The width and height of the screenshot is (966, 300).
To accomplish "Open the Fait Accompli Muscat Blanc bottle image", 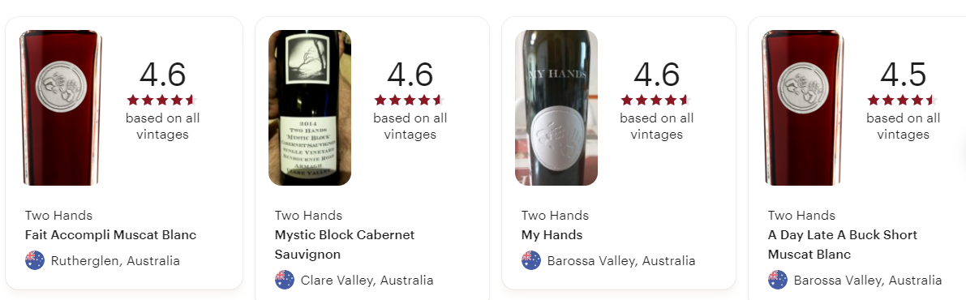I will [61, 108].
